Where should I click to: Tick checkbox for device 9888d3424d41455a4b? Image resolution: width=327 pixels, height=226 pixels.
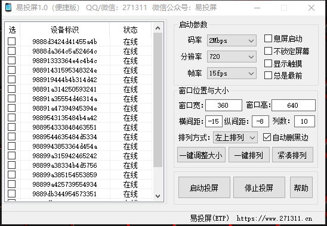click(x=12, y=42)
